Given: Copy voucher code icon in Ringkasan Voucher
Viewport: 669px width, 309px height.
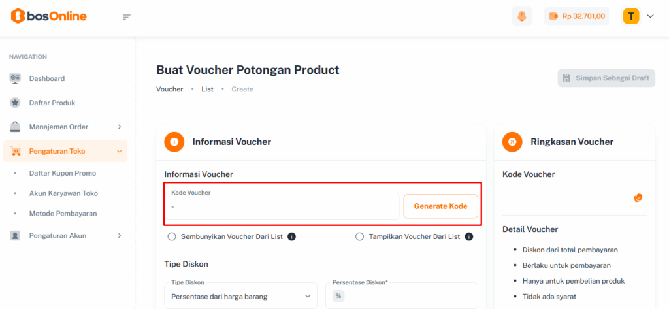Looking at the screenshot, I should [638, 197].
